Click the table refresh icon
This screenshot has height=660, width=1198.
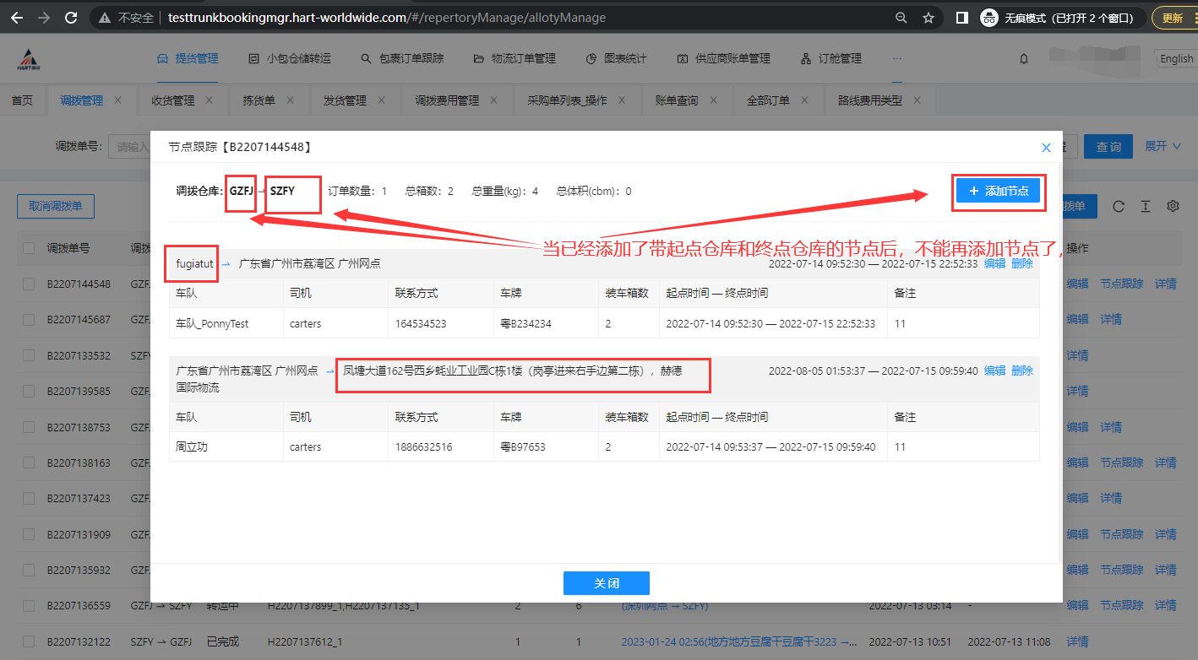[x=1119, y=207]
